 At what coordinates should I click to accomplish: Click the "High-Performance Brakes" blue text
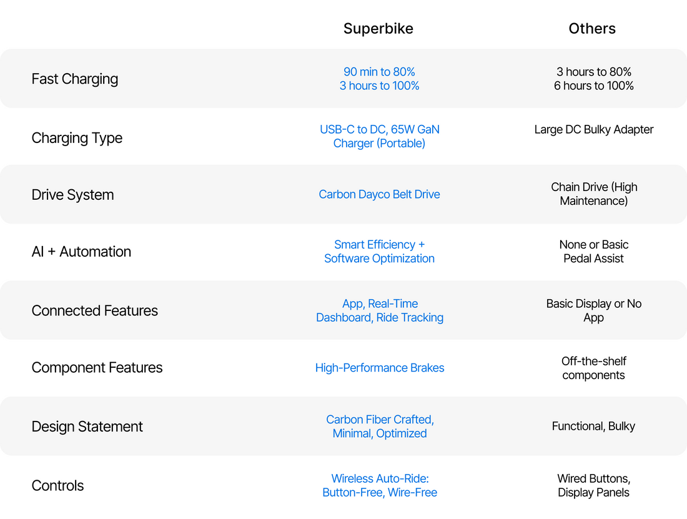(379, 368)
